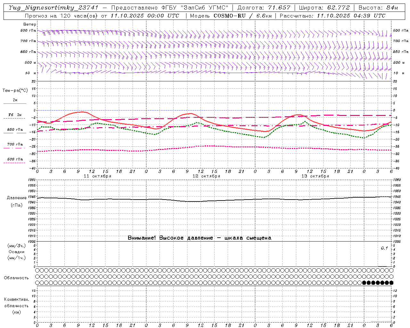This screenshot has height=328, width=410.
Task: Select the "ЗапСиб УГМС" provider text
Action: 204,8
